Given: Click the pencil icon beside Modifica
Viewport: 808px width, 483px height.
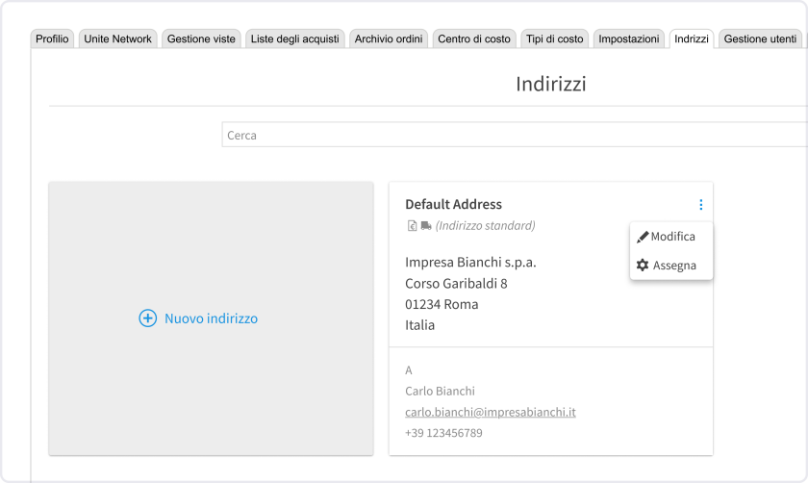Looking at the screenshot, I should point(643,237).
